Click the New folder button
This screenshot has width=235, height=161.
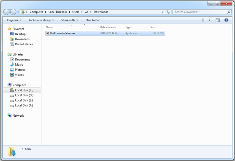pyautogui.click(x=92, y=20)
